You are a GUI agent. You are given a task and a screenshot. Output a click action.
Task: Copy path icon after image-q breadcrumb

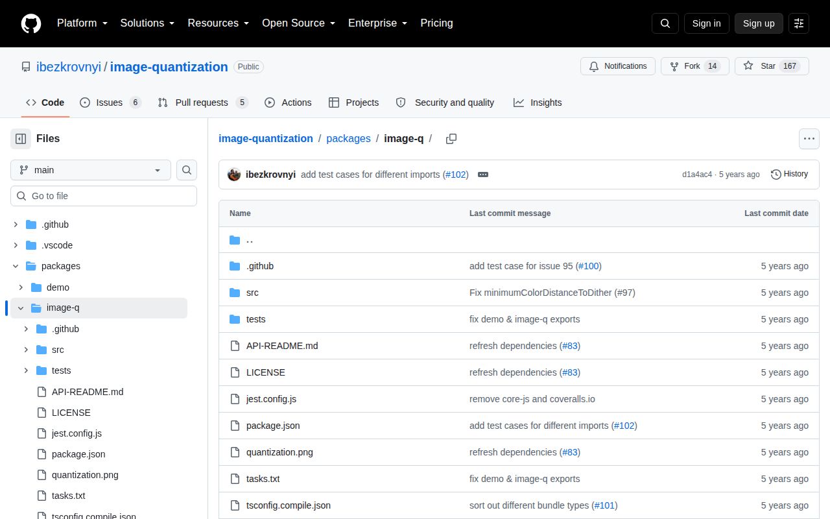tap(451, 139)
